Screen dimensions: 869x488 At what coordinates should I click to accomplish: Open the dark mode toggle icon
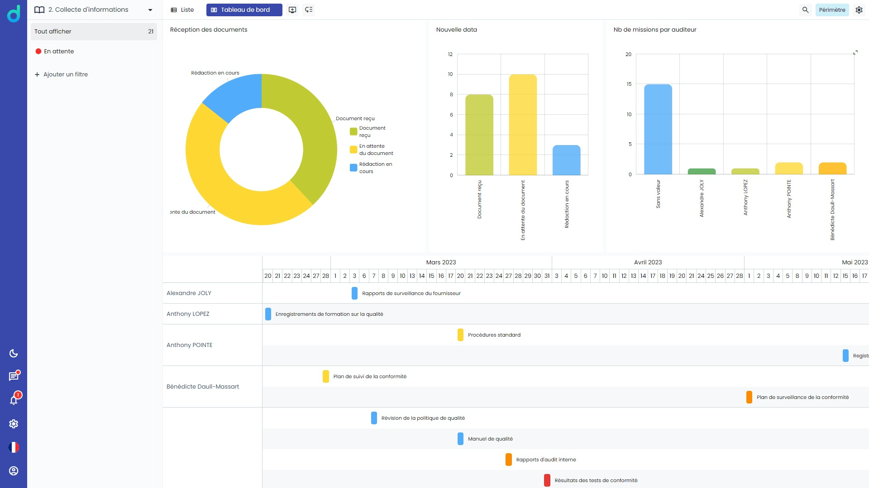point(13,353)
